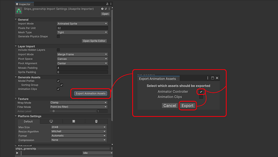The width and height of the screenshot is (278, 157).
Task: Open Max Size 2048 dropdown
Action: point(79,127)
